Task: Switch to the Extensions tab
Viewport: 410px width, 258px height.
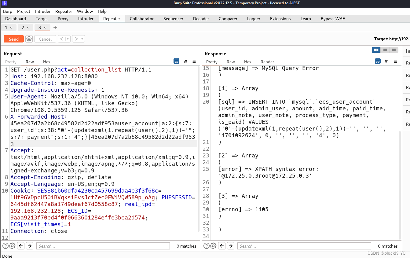Action: pos(280,19)
